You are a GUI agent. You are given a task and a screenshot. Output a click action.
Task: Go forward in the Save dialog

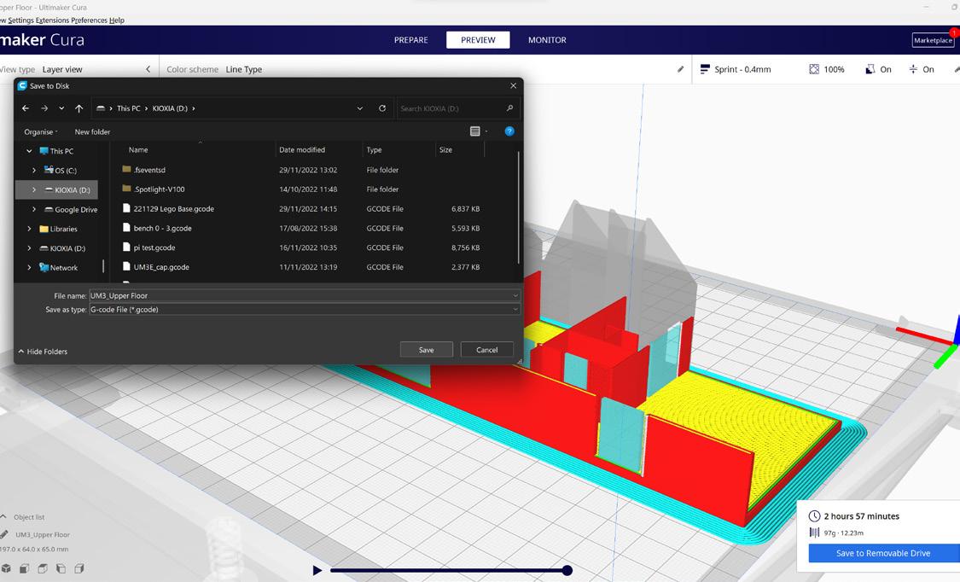44,108
